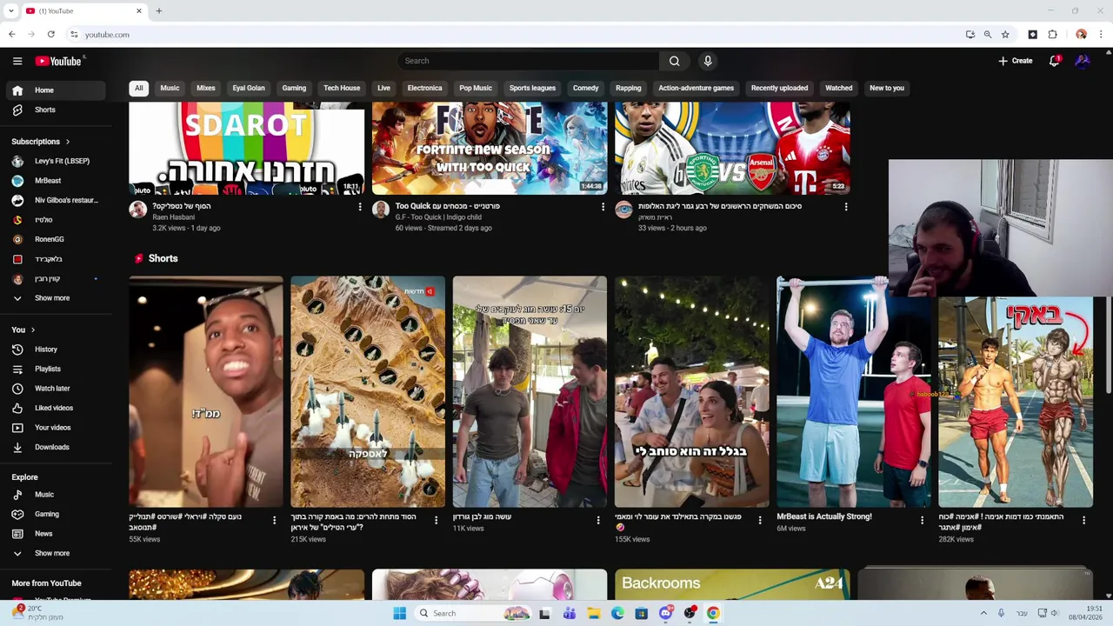The image size is (1113, 626).
Task: Open Downloads in the sidebar
Action: [56, 447]
